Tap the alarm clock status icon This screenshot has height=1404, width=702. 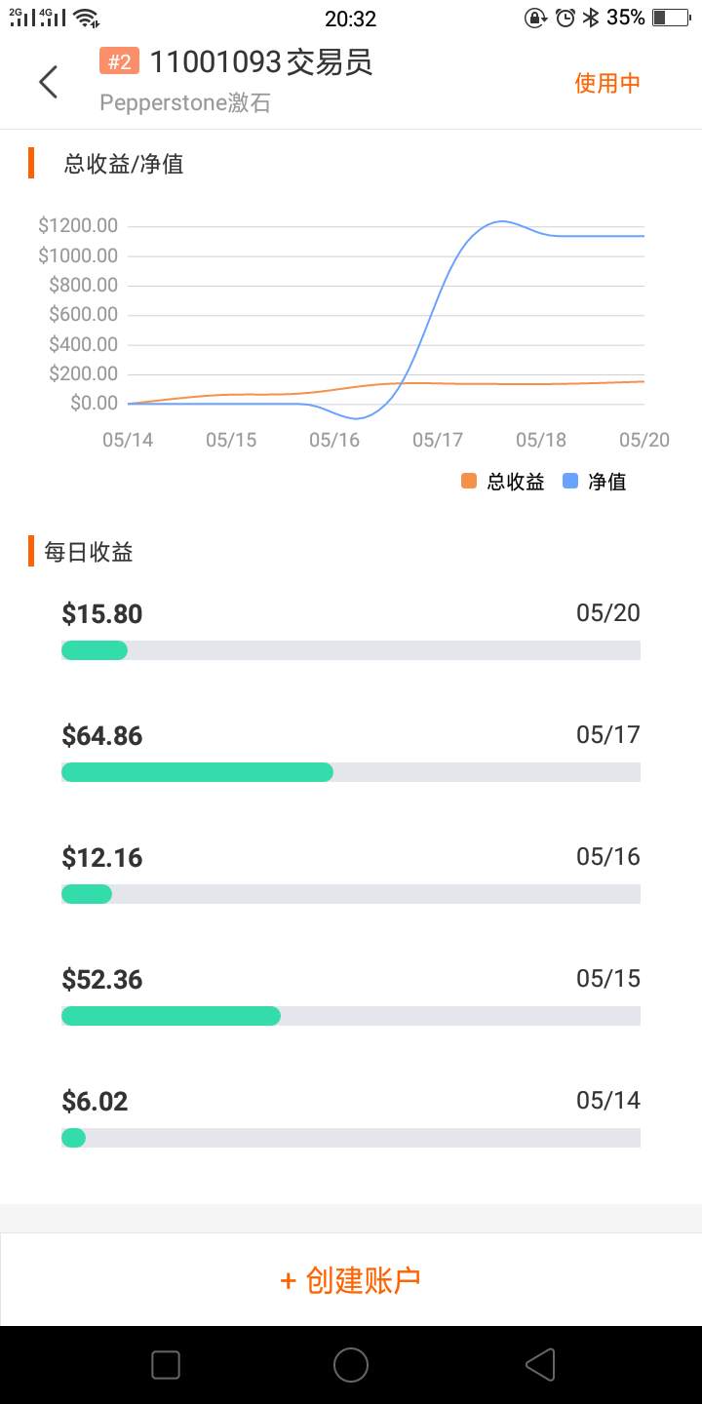click(565, 18)
